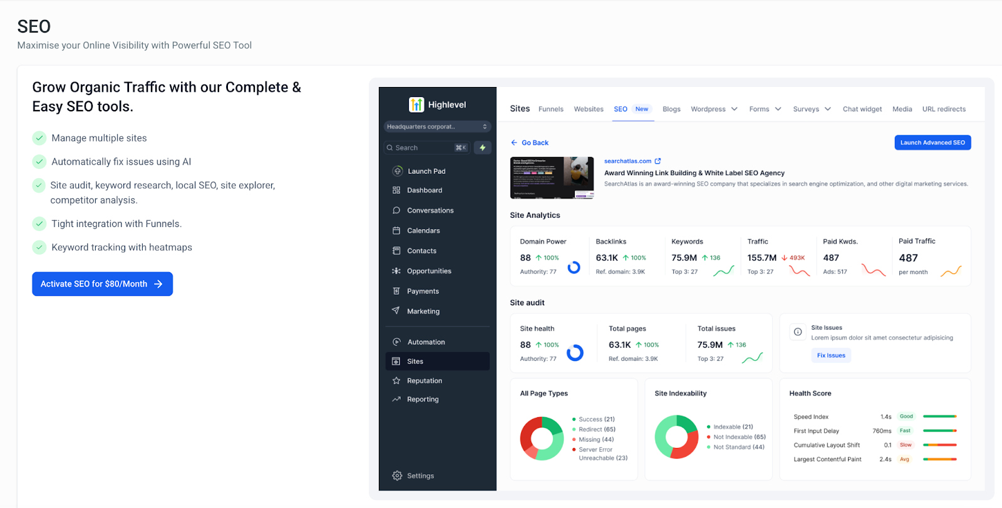The height and width of the screenshot is (508, 1002).
Task: Click the checkmark beside Manage multiple sites
Action: click(x=39, y=138)
